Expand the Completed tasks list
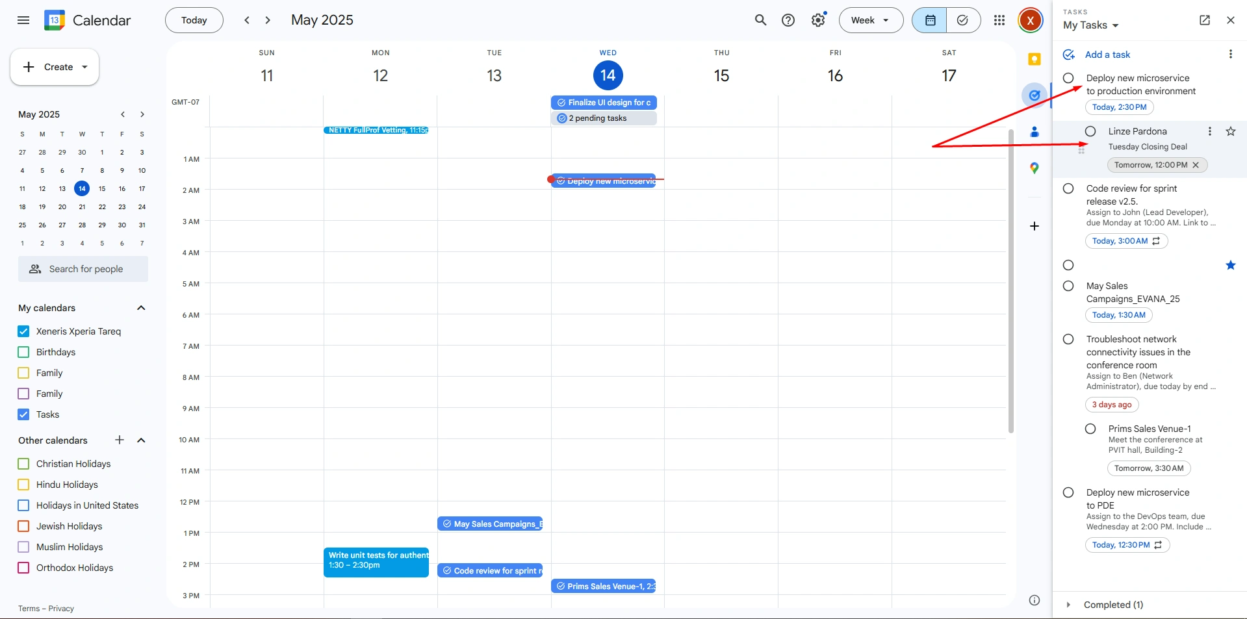 click(x=1068, y=605)
